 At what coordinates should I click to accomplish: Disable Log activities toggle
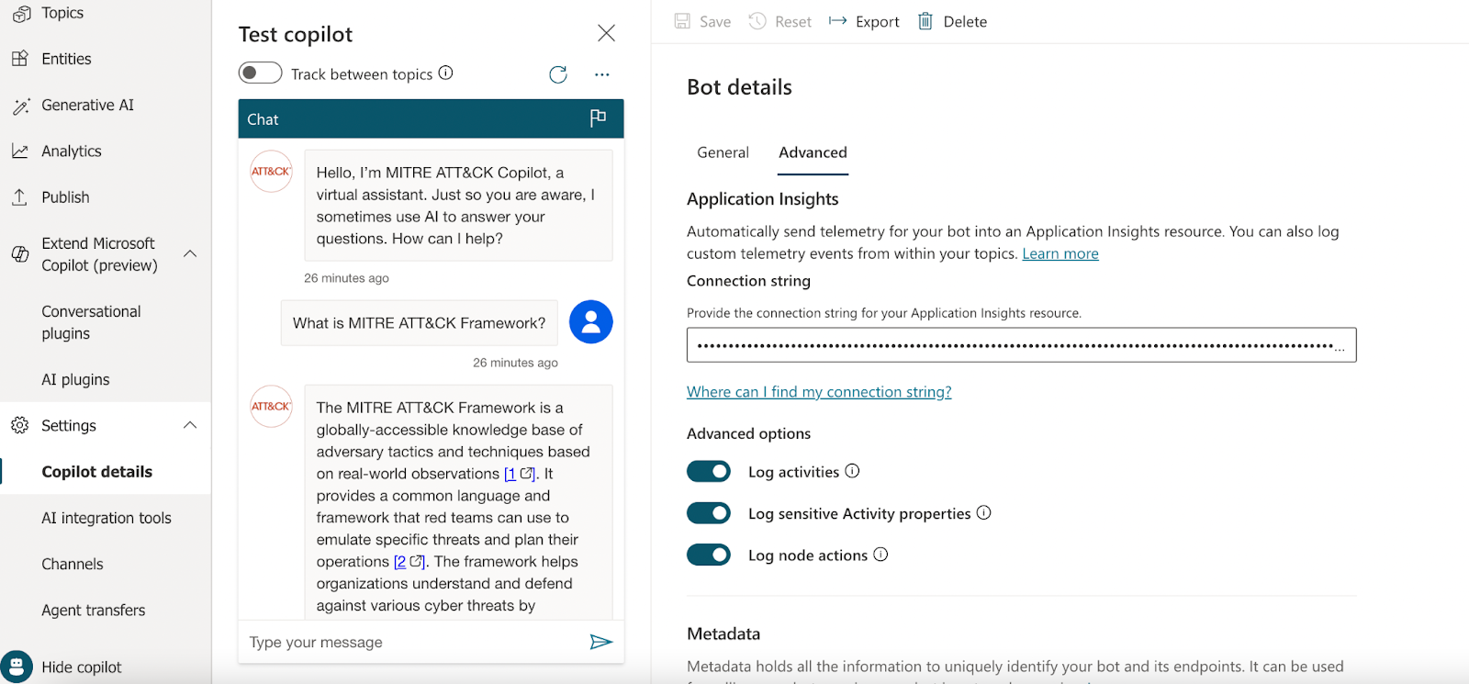709,471
